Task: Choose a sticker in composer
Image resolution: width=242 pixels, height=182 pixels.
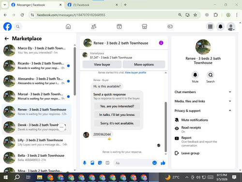Action: 100,163
